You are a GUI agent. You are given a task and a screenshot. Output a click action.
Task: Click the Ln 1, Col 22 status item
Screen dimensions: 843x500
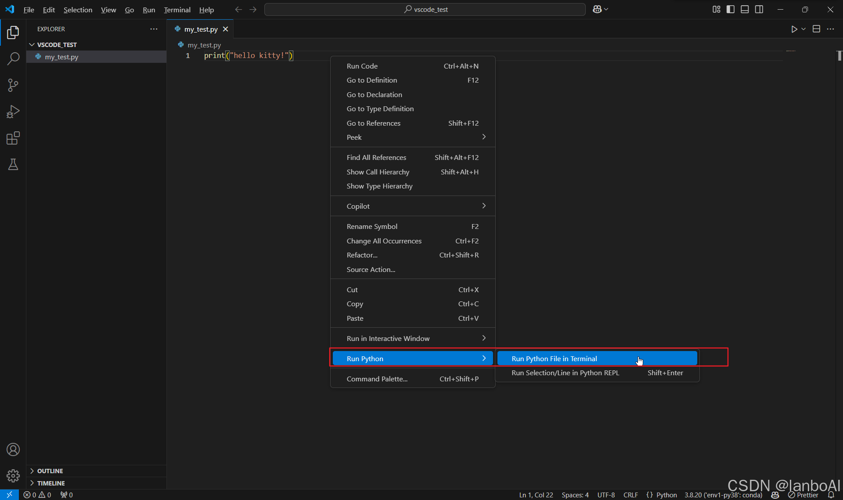pyautogui.click(x=536, y=495)
